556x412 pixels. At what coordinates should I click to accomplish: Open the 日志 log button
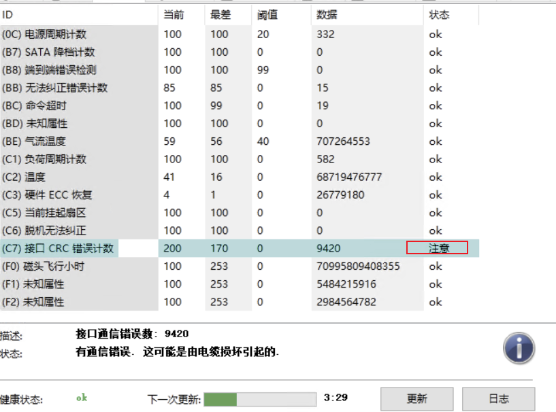click(498, 399)
